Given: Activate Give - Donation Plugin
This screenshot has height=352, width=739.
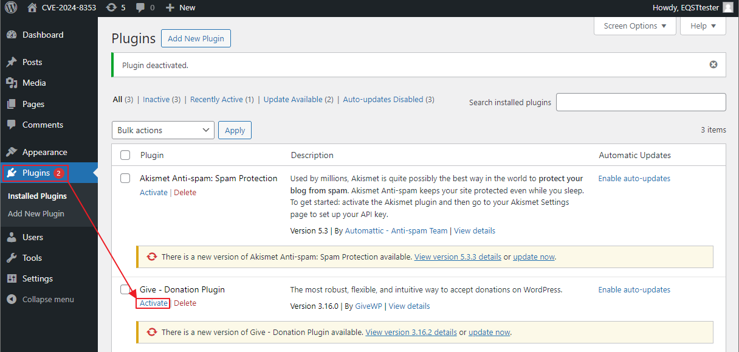Looking at the screenshot, I should (x=154, y=303).
